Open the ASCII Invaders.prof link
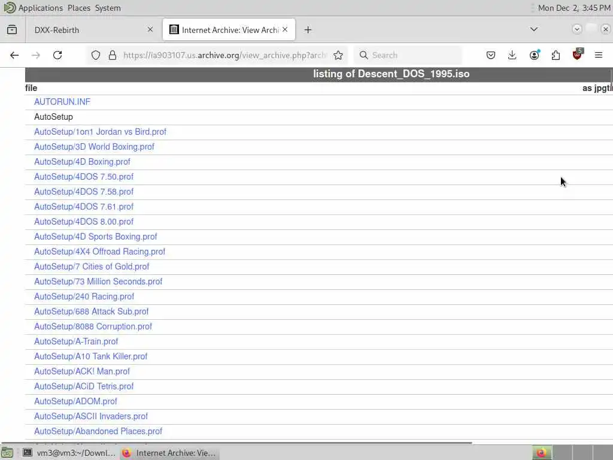This screenshot has width=613, height=460. point(91,416)
